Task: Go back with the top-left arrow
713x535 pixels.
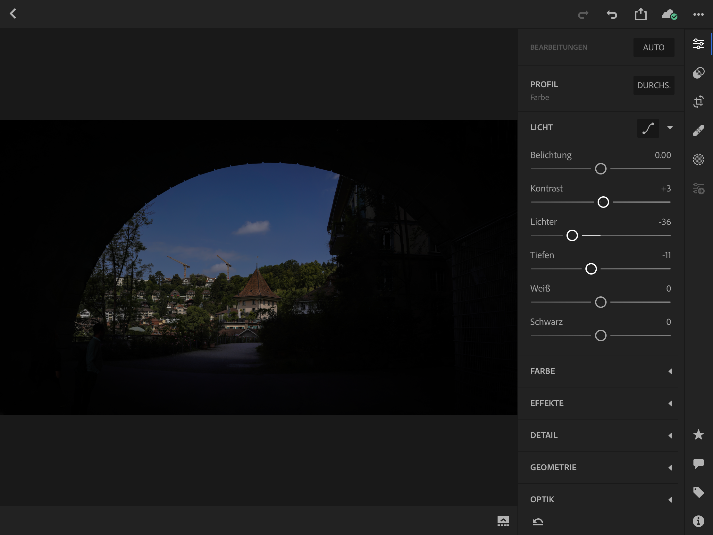Action: 13,14
